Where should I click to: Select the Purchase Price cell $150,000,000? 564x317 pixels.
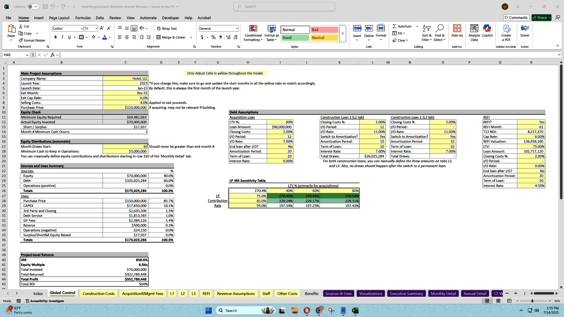click(x=125, y=107)
